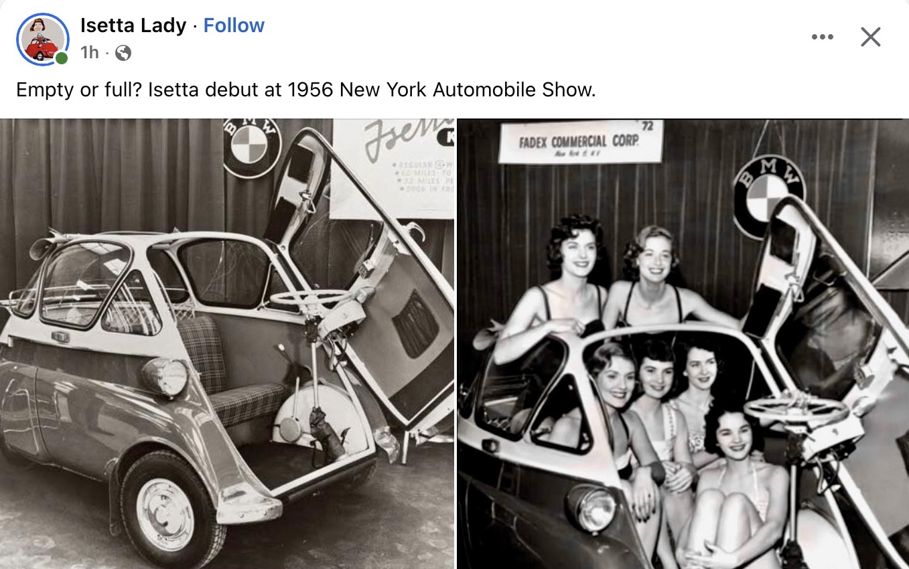The image size is (909, 569).
Task: Click the post caption about the 1956 show
Action: click(x=305, y=90)
